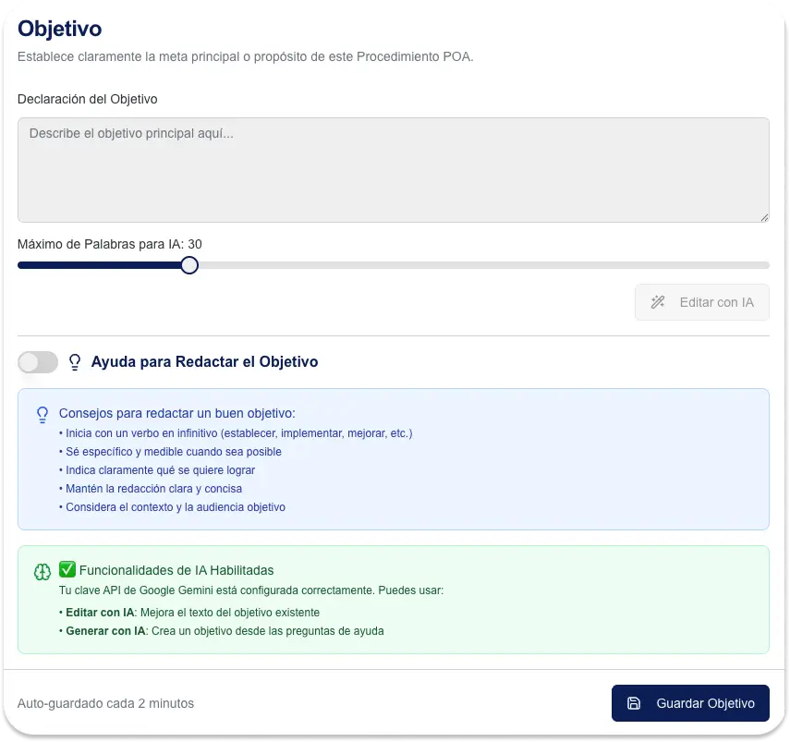
Task: Click the resize handle of the objective textarea
Action: [x=764, y=217]
